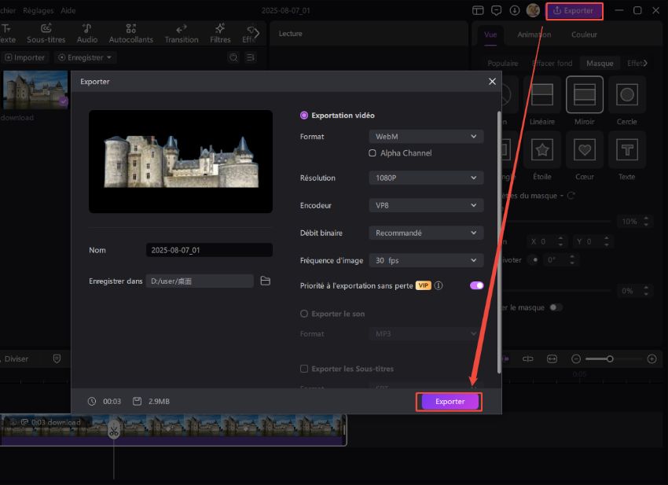Viewport: 668px width, 485px height.
Task: Select the download castle media thumbnail
Action: [35, 90]
